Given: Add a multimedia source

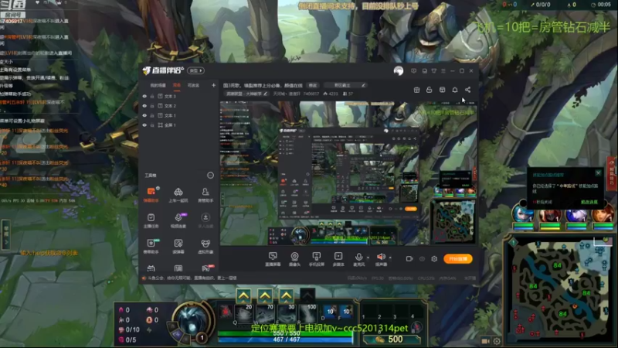Looking at the screenshot, I should [338, 259].
